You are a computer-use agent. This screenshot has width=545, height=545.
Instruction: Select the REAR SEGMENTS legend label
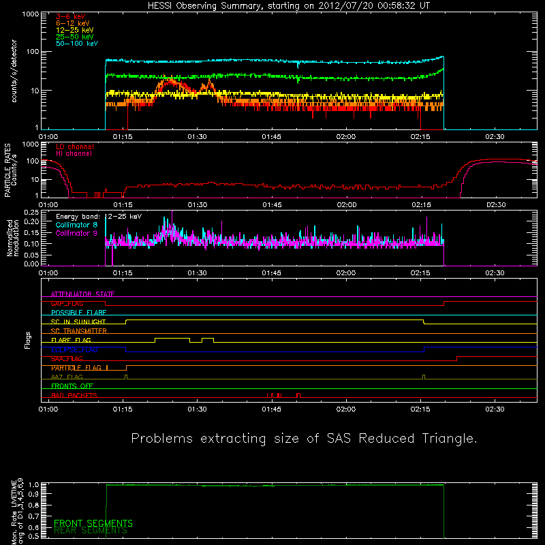click(x=91, y=531)
